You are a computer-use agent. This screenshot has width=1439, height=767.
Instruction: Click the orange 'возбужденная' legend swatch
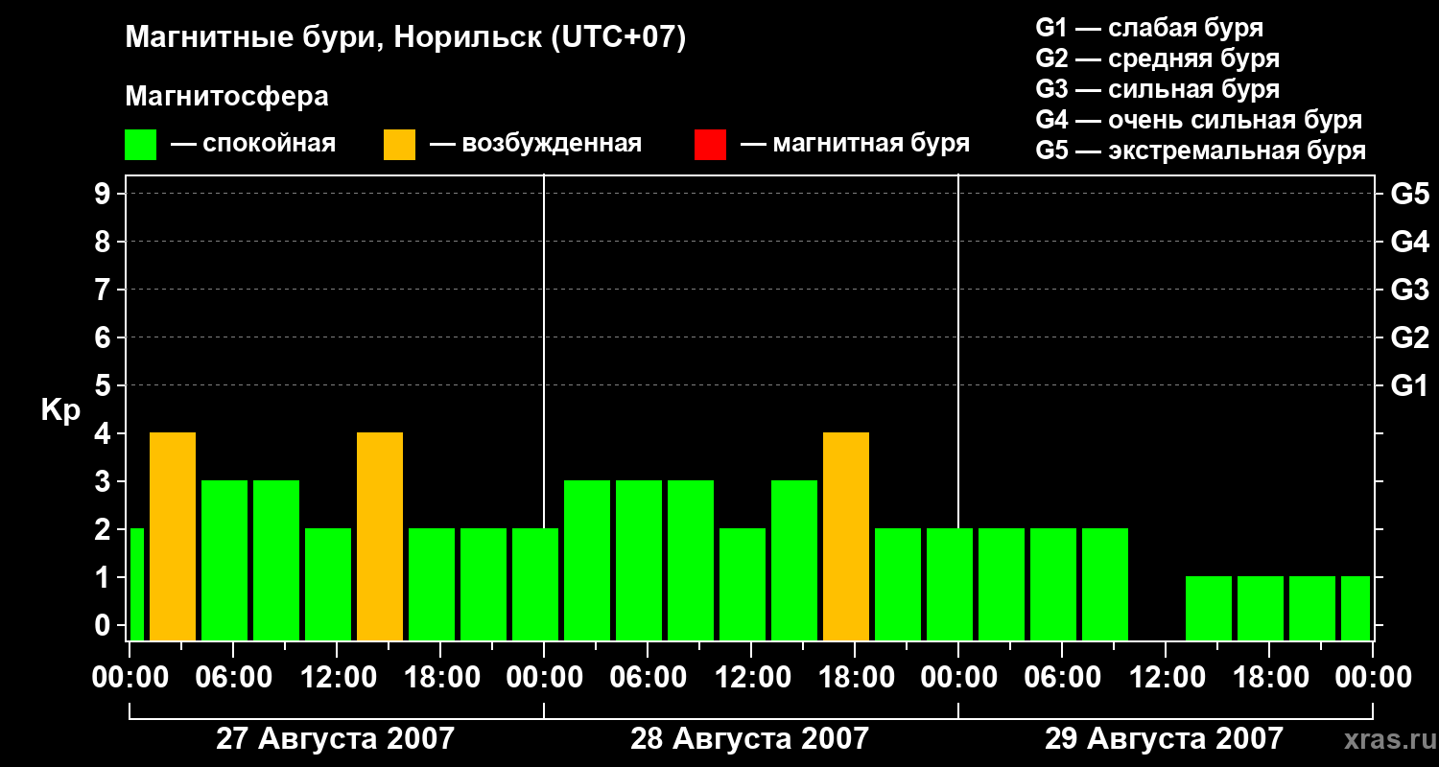click(x=399, y=144)
